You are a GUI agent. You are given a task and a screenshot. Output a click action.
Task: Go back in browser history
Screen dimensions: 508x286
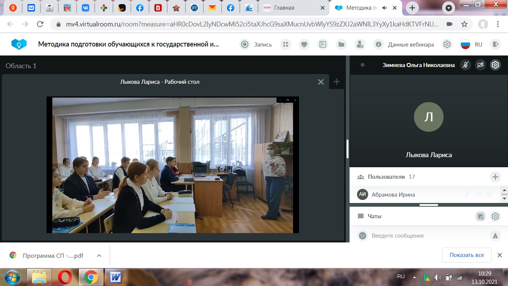coord(10,24)
